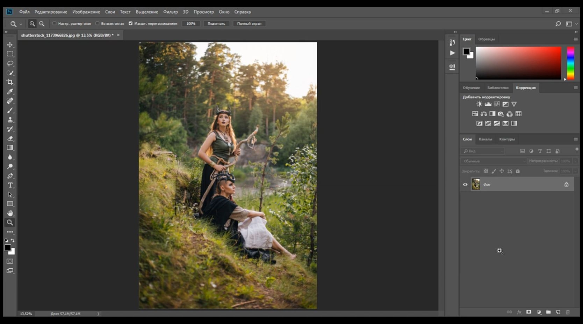Open Layers panel options menu

[x=576, y=139]
